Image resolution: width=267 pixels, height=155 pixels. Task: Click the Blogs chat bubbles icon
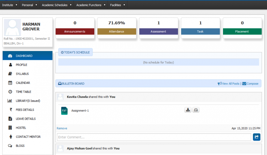10,146
